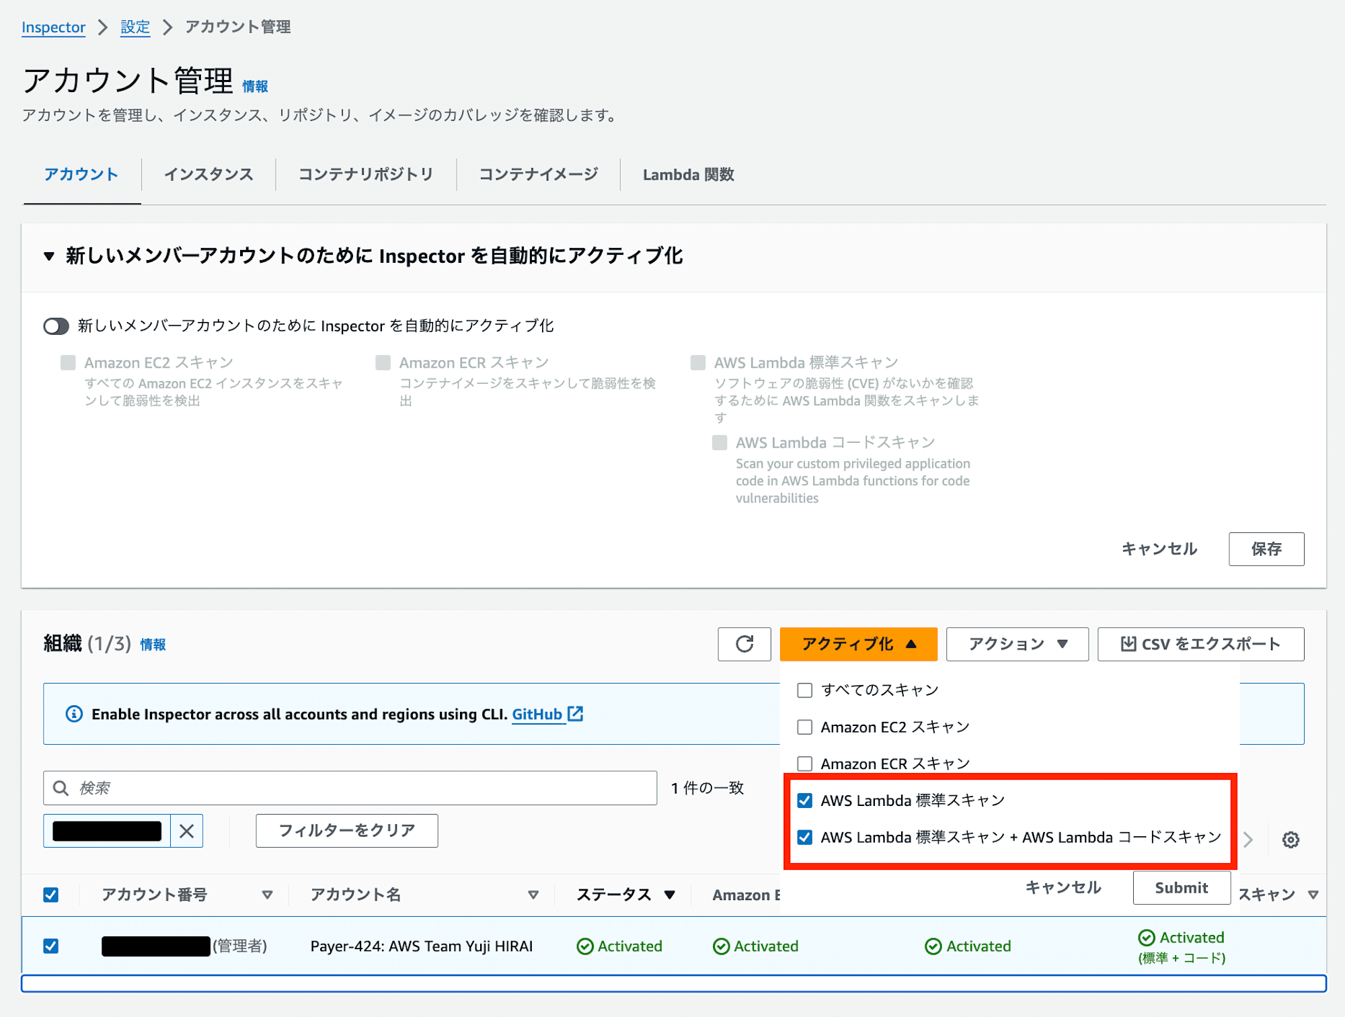Open the GitHub link
The image size is (1345, 1017).
537,714
